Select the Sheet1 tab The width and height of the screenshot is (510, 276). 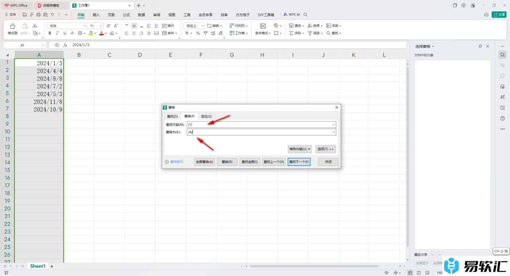click(x=38, y=266)
